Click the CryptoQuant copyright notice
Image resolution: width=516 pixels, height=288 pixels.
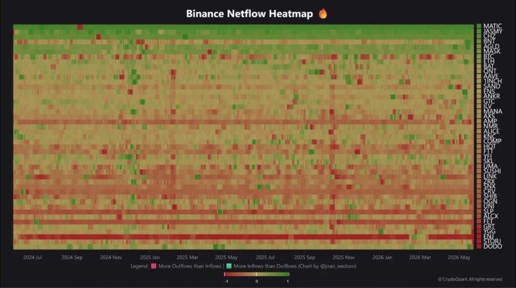point(470,279)
